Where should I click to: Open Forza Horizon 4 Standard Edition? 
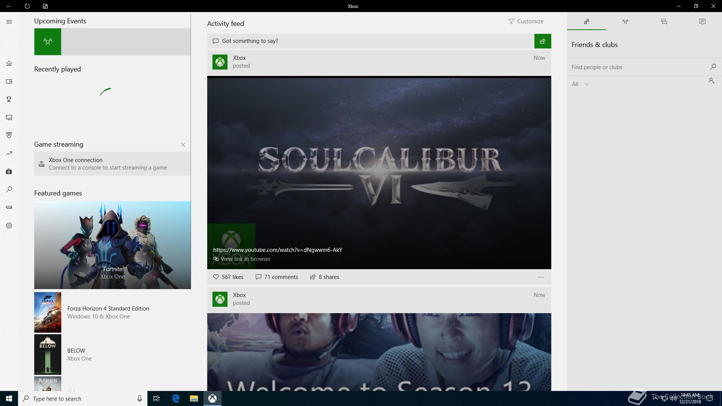point(112,312)
